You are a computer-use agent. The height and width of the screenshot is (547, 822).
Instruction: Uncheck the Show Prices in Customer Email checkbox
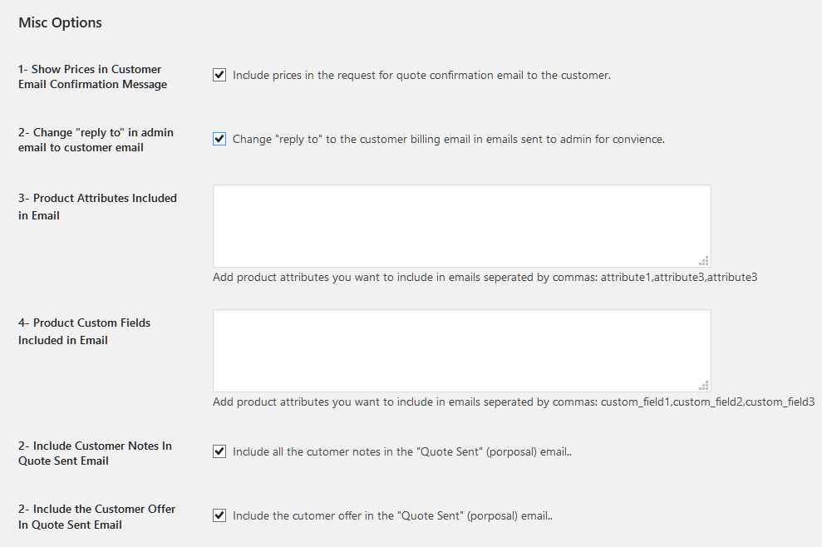click(x=219, y=75)
